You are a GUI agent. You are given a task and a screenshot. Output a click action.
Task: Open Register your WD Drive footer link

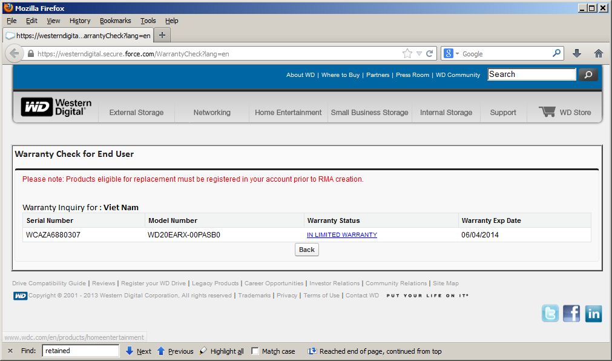click(x=153, y=283)
